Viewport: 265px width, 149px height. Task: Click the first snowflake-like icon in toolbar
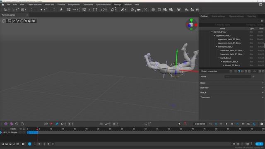click(187, 10)
